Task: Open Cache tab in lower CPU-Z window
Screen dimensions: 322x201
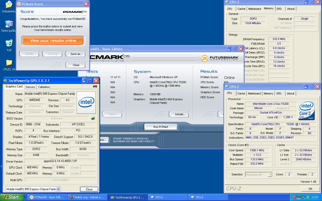Action: point(241,93)
